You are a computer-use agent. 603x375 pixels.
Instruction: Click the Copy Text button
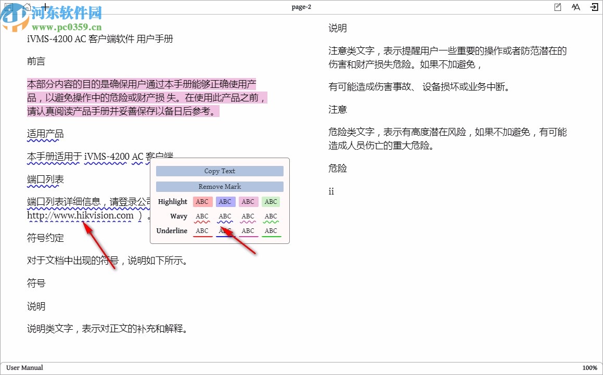219,171
